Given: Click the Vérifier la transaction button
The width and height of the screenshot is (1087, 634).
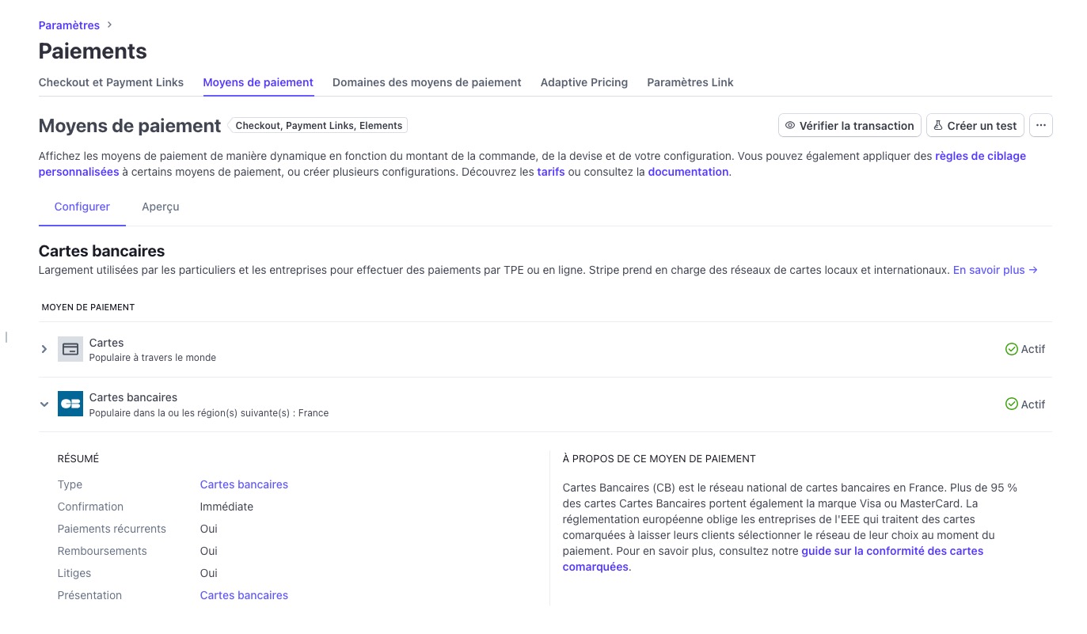Looking at the screenshot, I should 849,125.
